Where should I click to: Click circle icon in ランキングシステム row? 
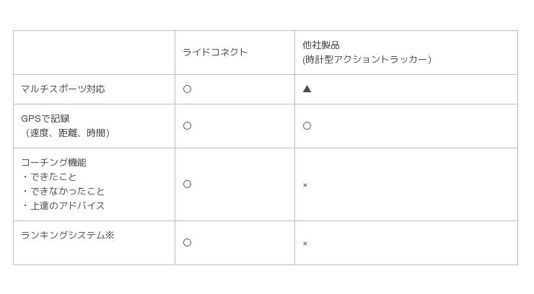tap(188, 243)
